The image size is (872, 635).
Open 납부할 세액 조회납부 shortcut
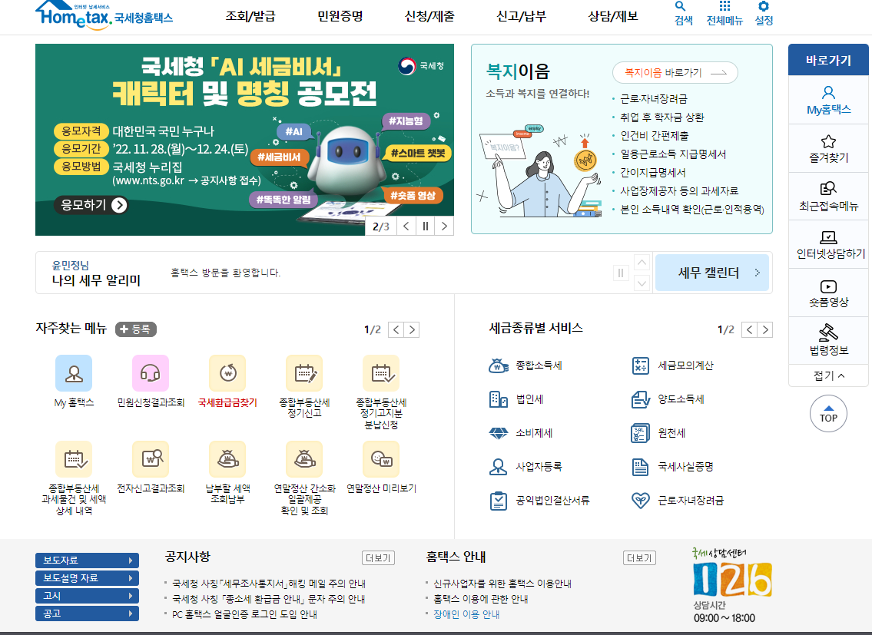pyautogui.click(x=227, y=459)
